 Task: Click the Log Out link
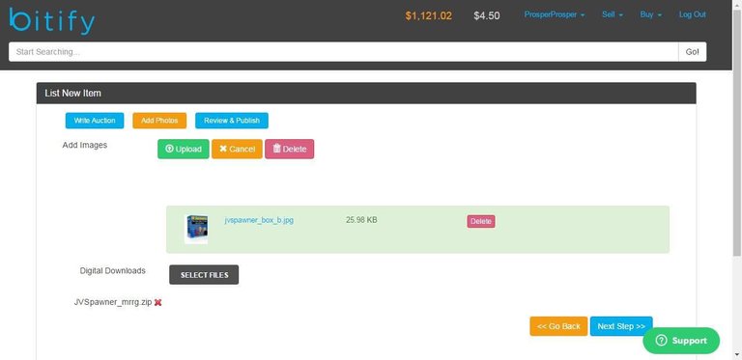[x=693, y=14]
